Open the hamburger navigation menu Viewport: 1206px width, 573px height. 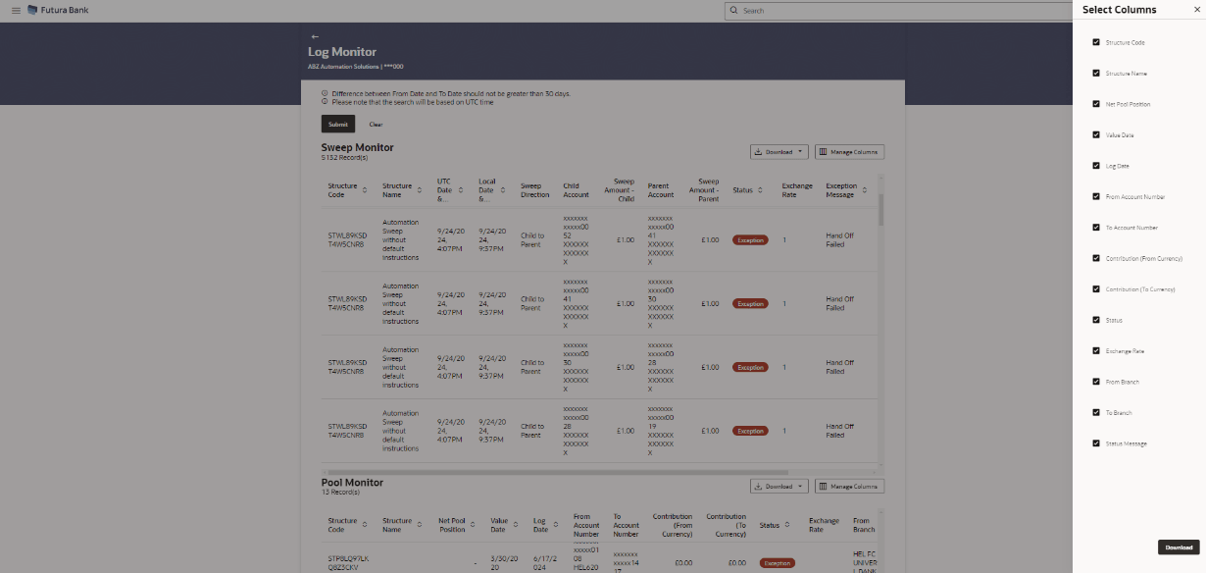point(14,10)
